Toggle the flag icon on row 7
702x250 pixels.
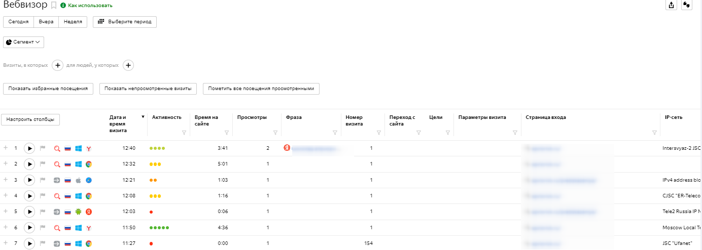point(43,243)
